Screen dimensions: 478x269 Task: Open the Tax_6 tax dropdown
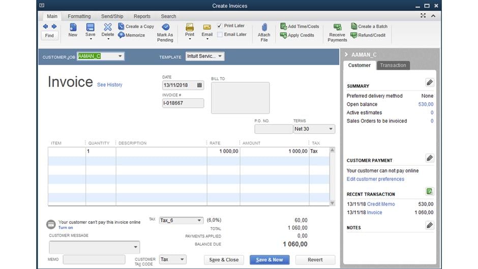(199, 221)
